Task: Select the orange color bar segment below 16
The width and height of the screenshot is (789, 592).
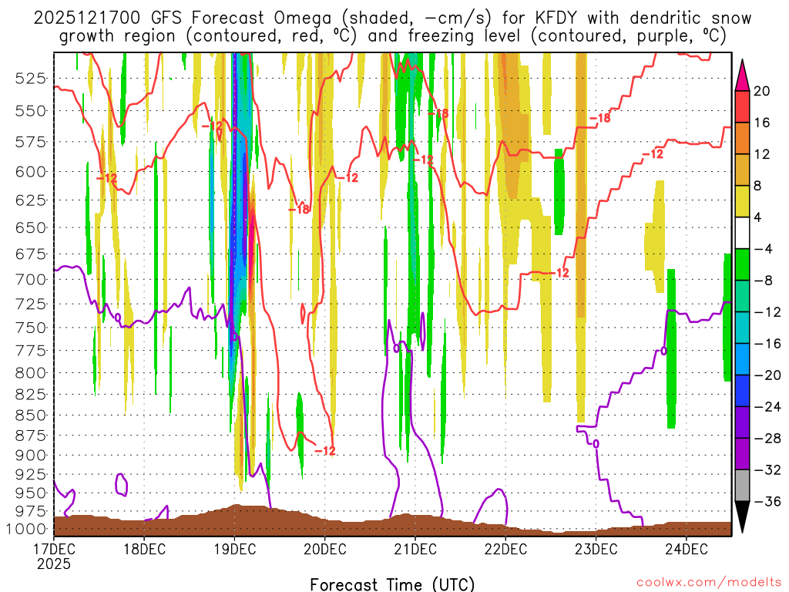Action: [x=744, y=138]
